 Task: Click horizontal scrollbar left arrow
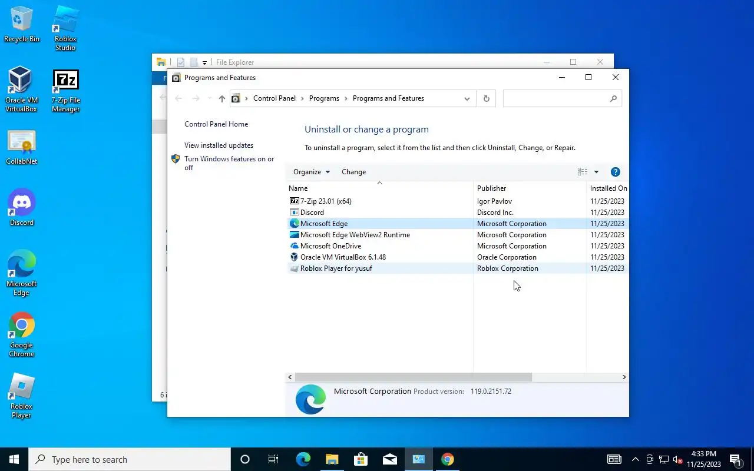(290, 377)
